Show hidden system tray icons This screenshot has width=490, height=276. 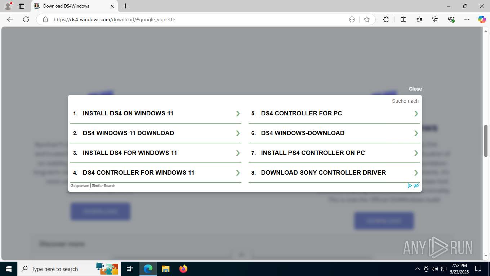tap(418, 269)
